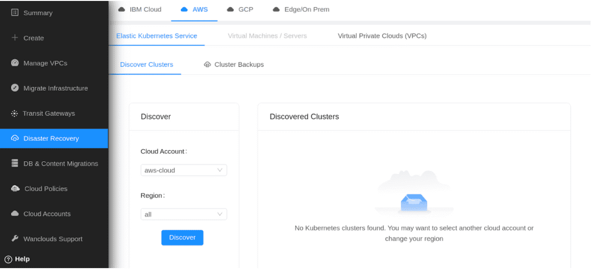Click the Manage VPCs icon
Image resolution: width=603 pixels, height=270 pixels.
(x=15, y=63)
